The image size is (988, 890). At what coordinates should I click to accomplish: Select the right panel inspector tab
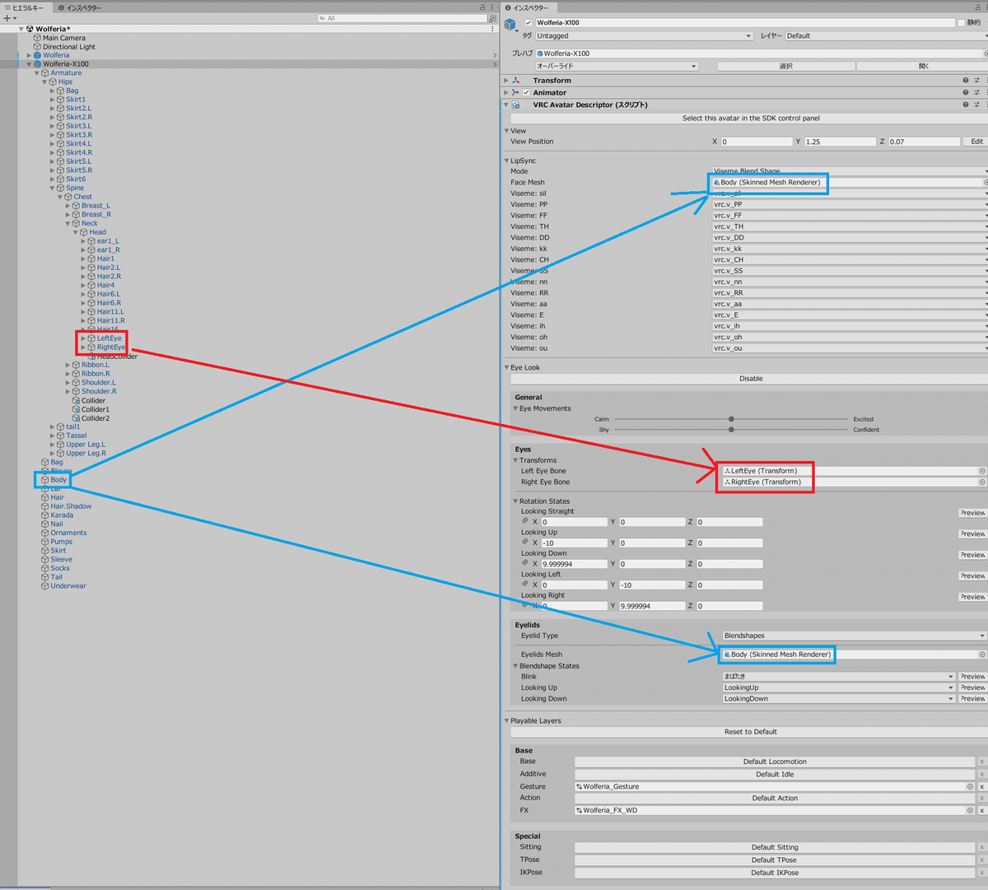(530, 7)
